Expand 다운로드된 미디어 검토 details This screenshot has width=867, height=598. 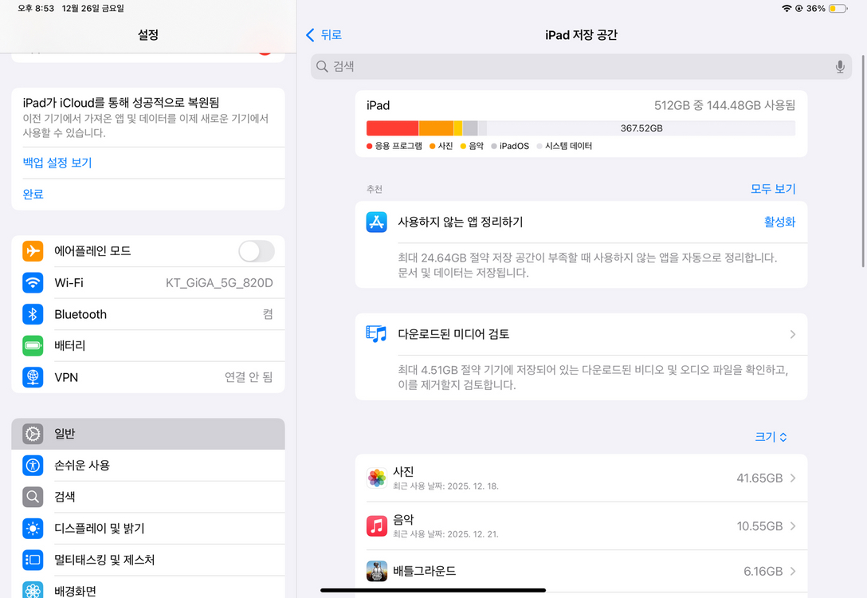[x=792, y=334]
